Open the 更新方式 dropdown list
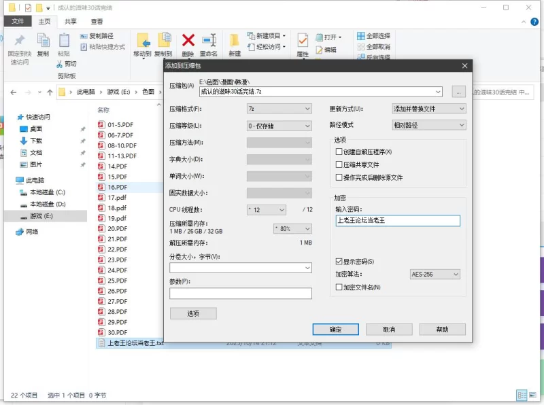Image resolution: width=544 pixels, height=405 pixels. pos(429,109)
